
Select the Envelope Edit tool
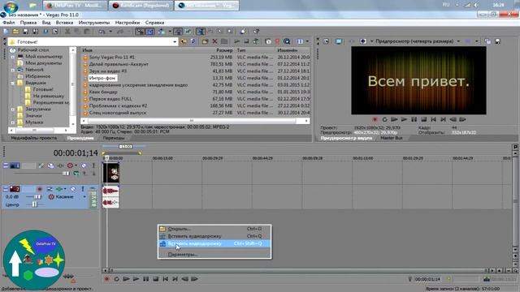(x=210, y=32)
